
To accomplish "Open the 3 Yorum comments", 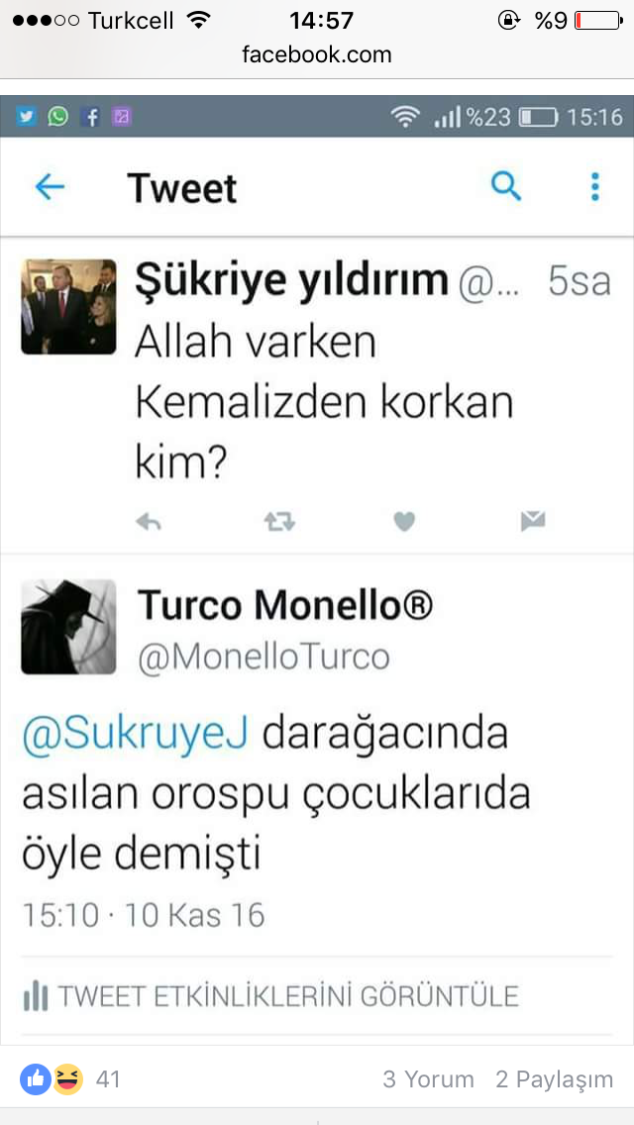I will [x=428, y=1079].
